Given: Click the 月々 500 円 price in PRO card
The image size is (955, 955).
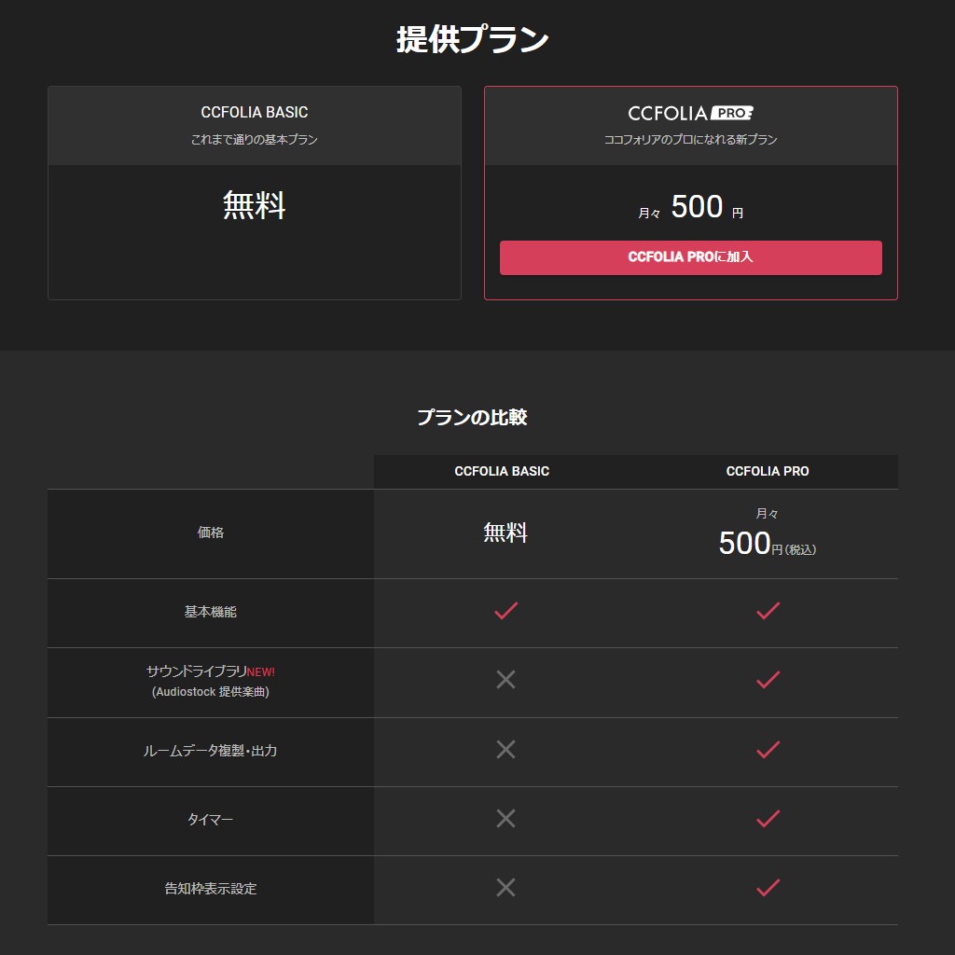Looking at the screenshot, I should [691, 207].
